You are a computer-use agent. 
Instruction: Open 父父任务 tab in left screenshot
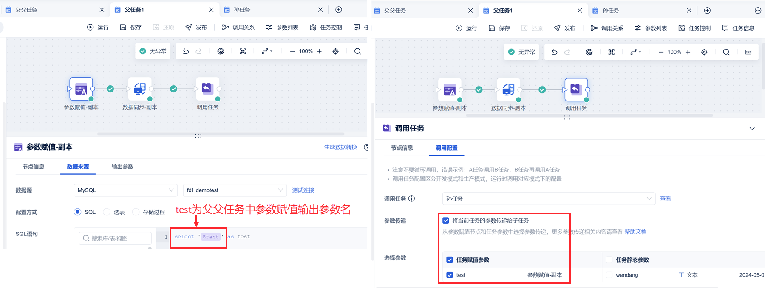coord(54,10)
